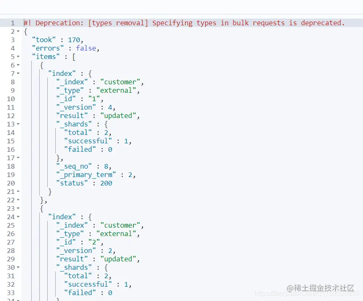Click "total" : 2 on line 31
Image resolution: width=363 pixels, height=301 pixels.
click(x=88, y=276)
